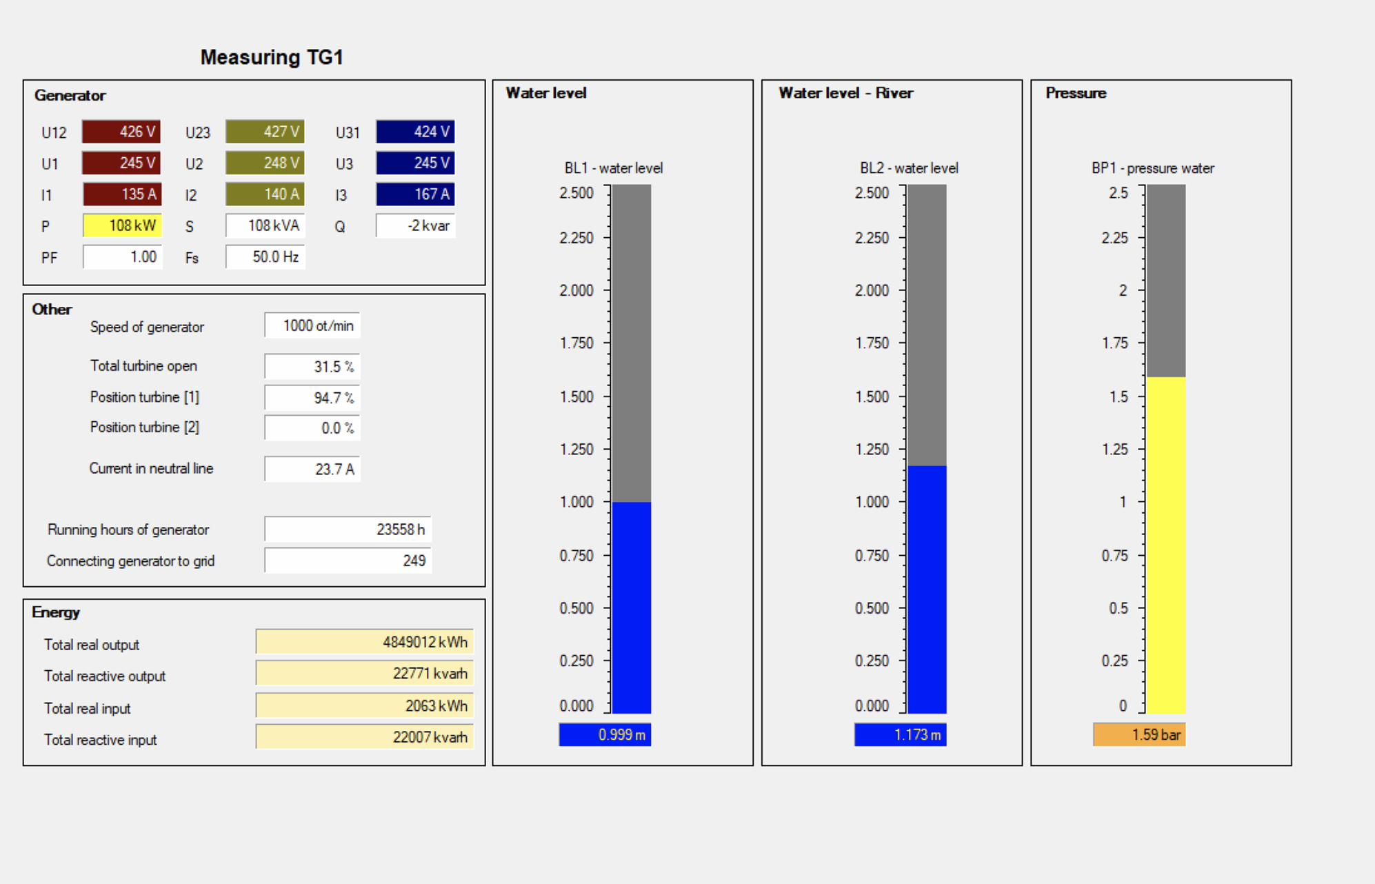Click the Connecting generator to grid label
Viewport: 1375px width, 884px height.
tap(130, 561)
